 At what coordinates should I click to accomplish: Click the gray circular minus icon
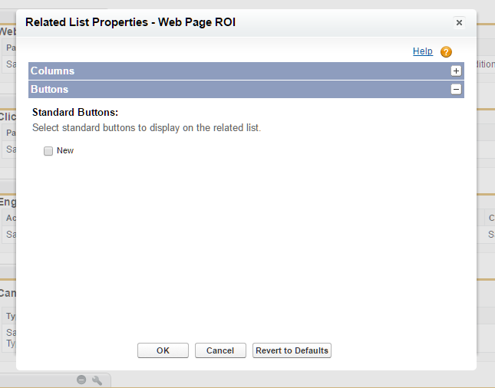81,380
